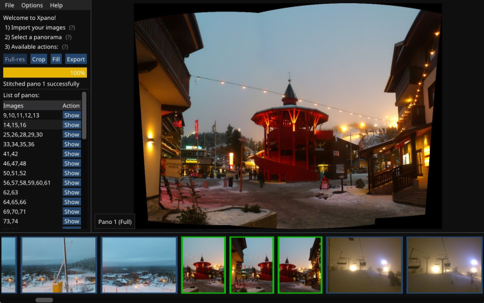Export the stitched panorama
Viewport: 484px width, 303px height.
point(76,59)
